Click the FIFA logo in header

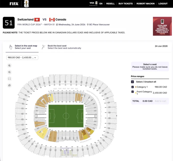(x=14, y=4)
